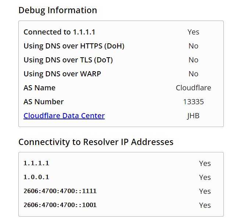Click the No value for DNS over TLS
Image resolution: width=237 pixels, height=221 pixels.
point(193,60)
